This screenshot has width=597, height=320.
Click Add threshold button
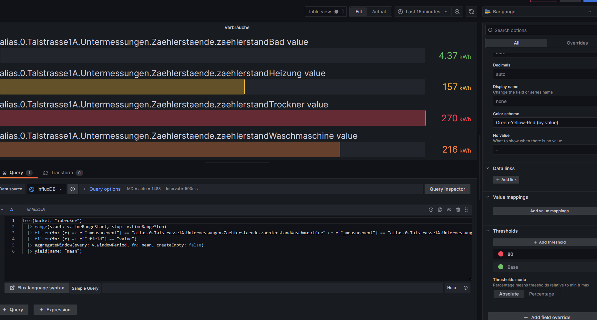click(x=545, y=242)
